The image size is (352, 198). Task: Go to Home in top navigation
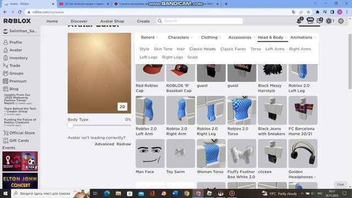[x=52, y=21]
